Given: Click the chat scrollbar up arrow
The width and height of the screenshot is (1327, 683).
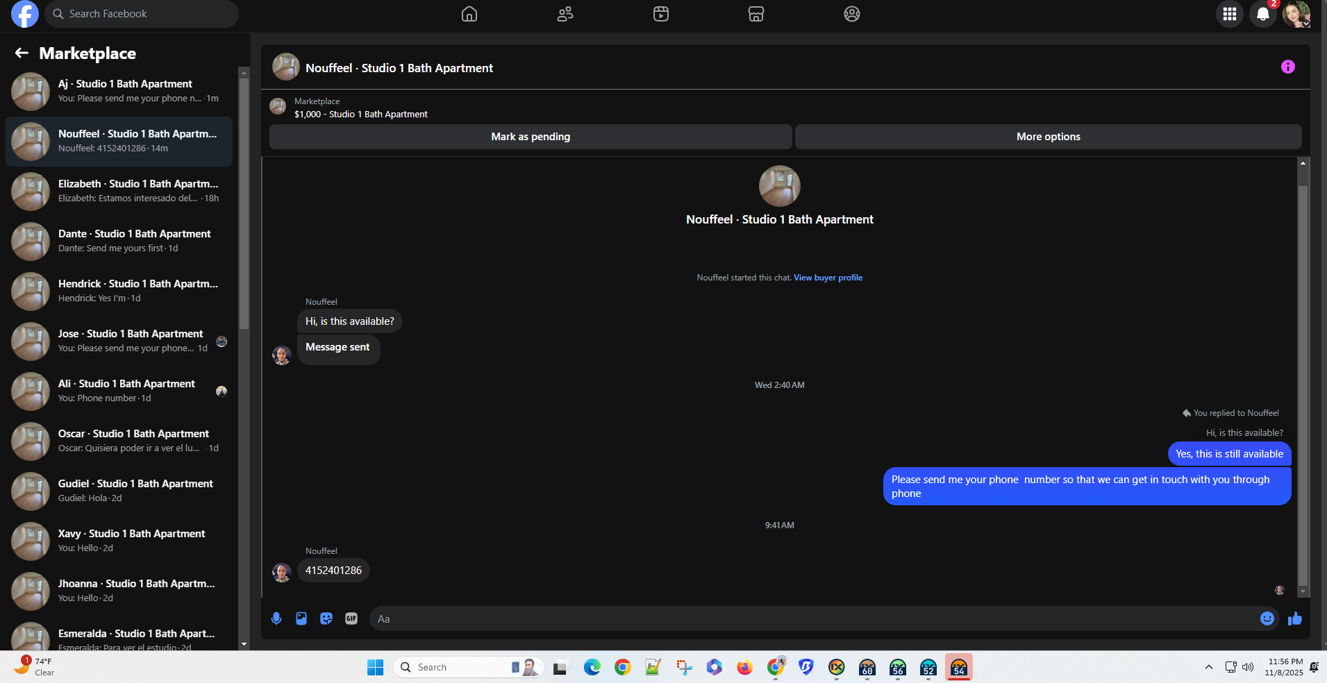Looking at the screenshot, I should pyautogui.click(x=1303, y=163).
